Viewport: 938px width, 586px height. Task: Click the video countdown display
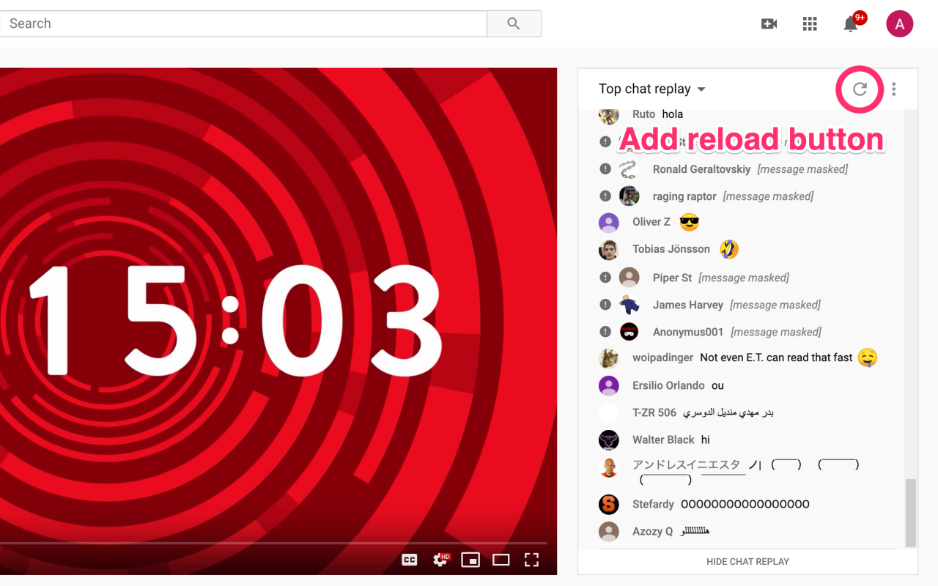coord(234,322)
